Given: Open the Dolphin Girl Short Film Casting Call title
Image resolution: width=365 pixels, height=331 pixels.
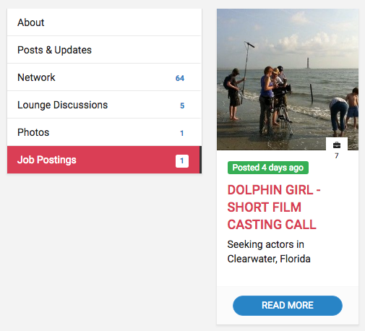Looking at the screenshot, I should coord(274,207).
